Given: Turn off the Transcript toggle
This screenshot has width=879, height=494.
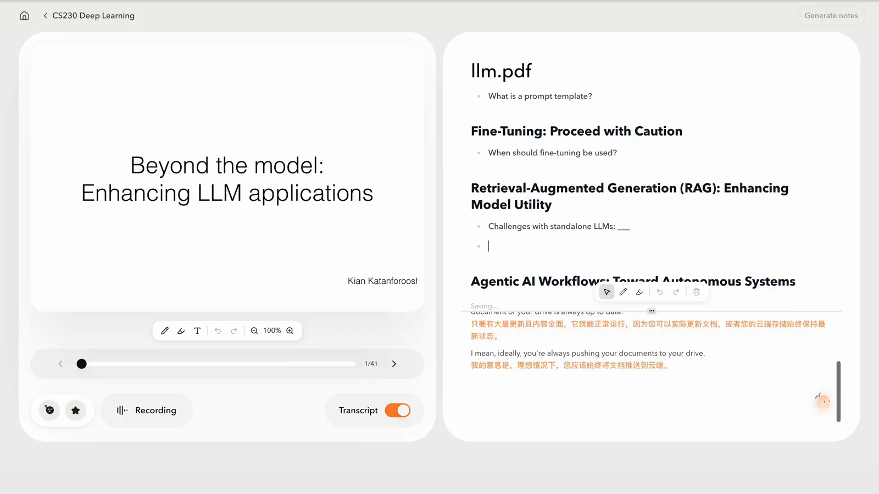Looking at the screenshot, I should [x=398, y=410].
